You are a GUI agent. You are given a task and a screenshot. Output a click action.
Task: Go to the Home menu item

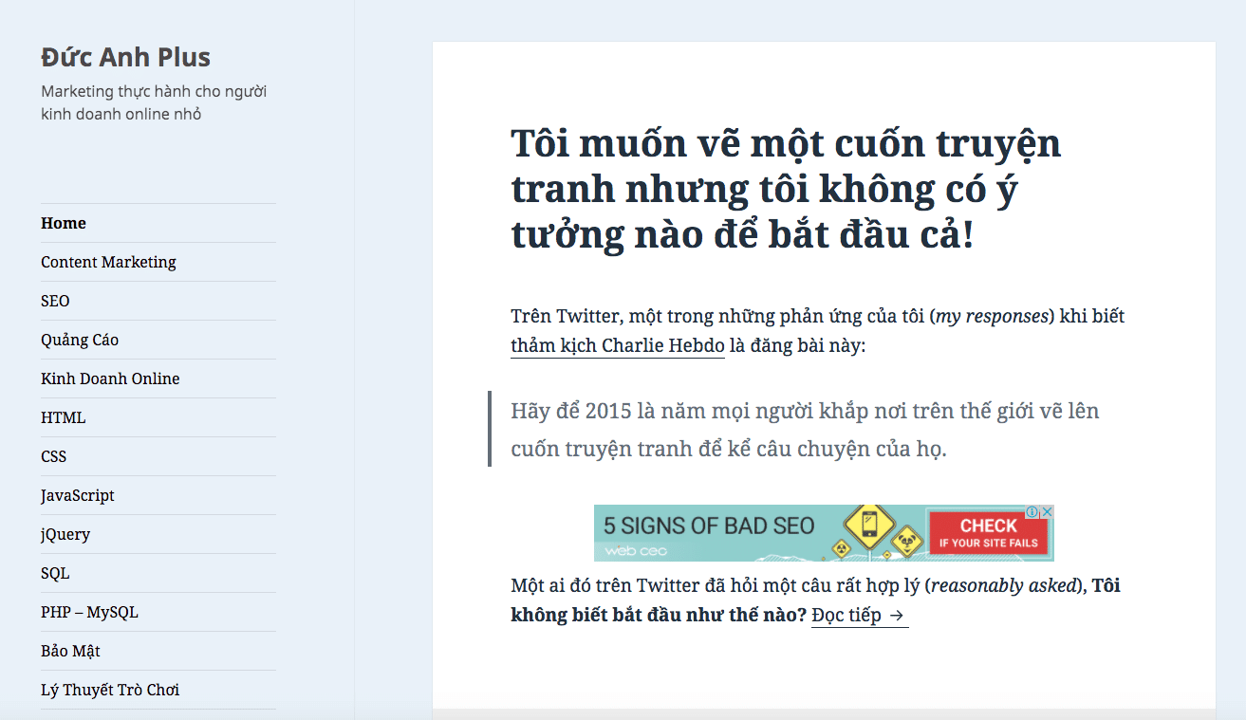[64, 223]
